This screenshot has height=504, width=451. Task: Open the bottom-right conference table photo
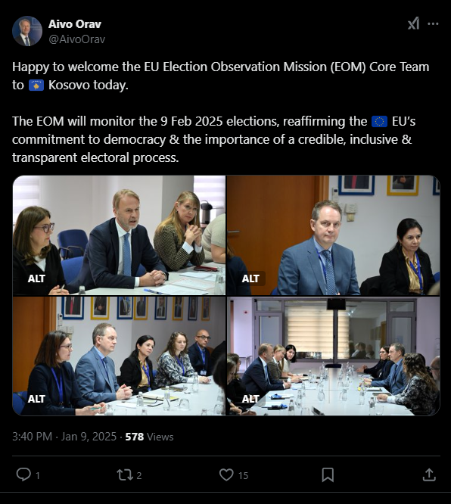[x=334, y=356]
